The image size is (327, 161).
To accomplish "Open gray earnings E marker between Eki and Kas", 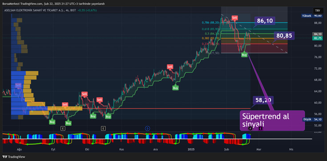I will point(103,128).
